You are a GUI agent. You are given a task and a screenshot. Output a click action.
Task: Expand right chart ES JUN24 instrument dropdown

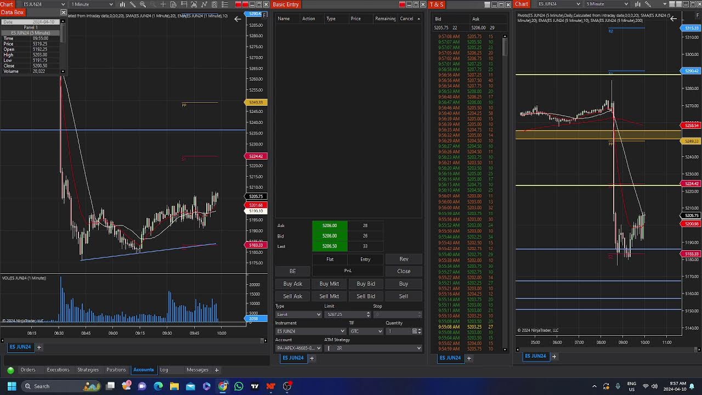[578, 4]
